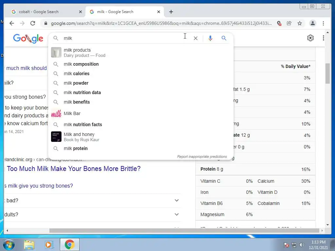This screenshot has width=335, height=251.
Task: Click the volume speaker tray icon
Action: tap(302, 245)
